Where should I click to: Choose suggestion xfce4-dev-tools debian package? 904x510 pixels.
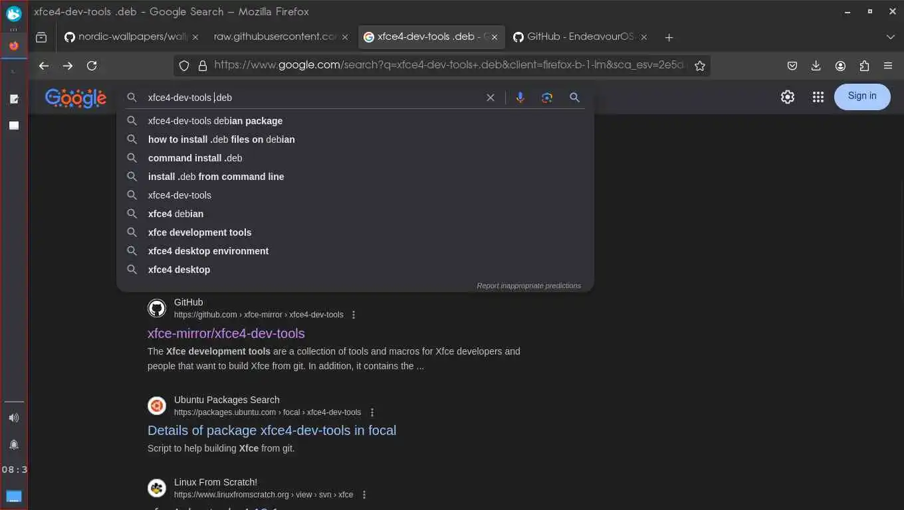pos(355,121)
